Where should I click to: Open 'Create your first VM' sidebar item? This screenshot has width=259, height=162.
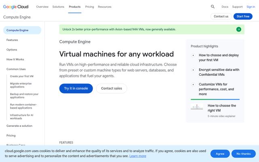click(21, 76)
